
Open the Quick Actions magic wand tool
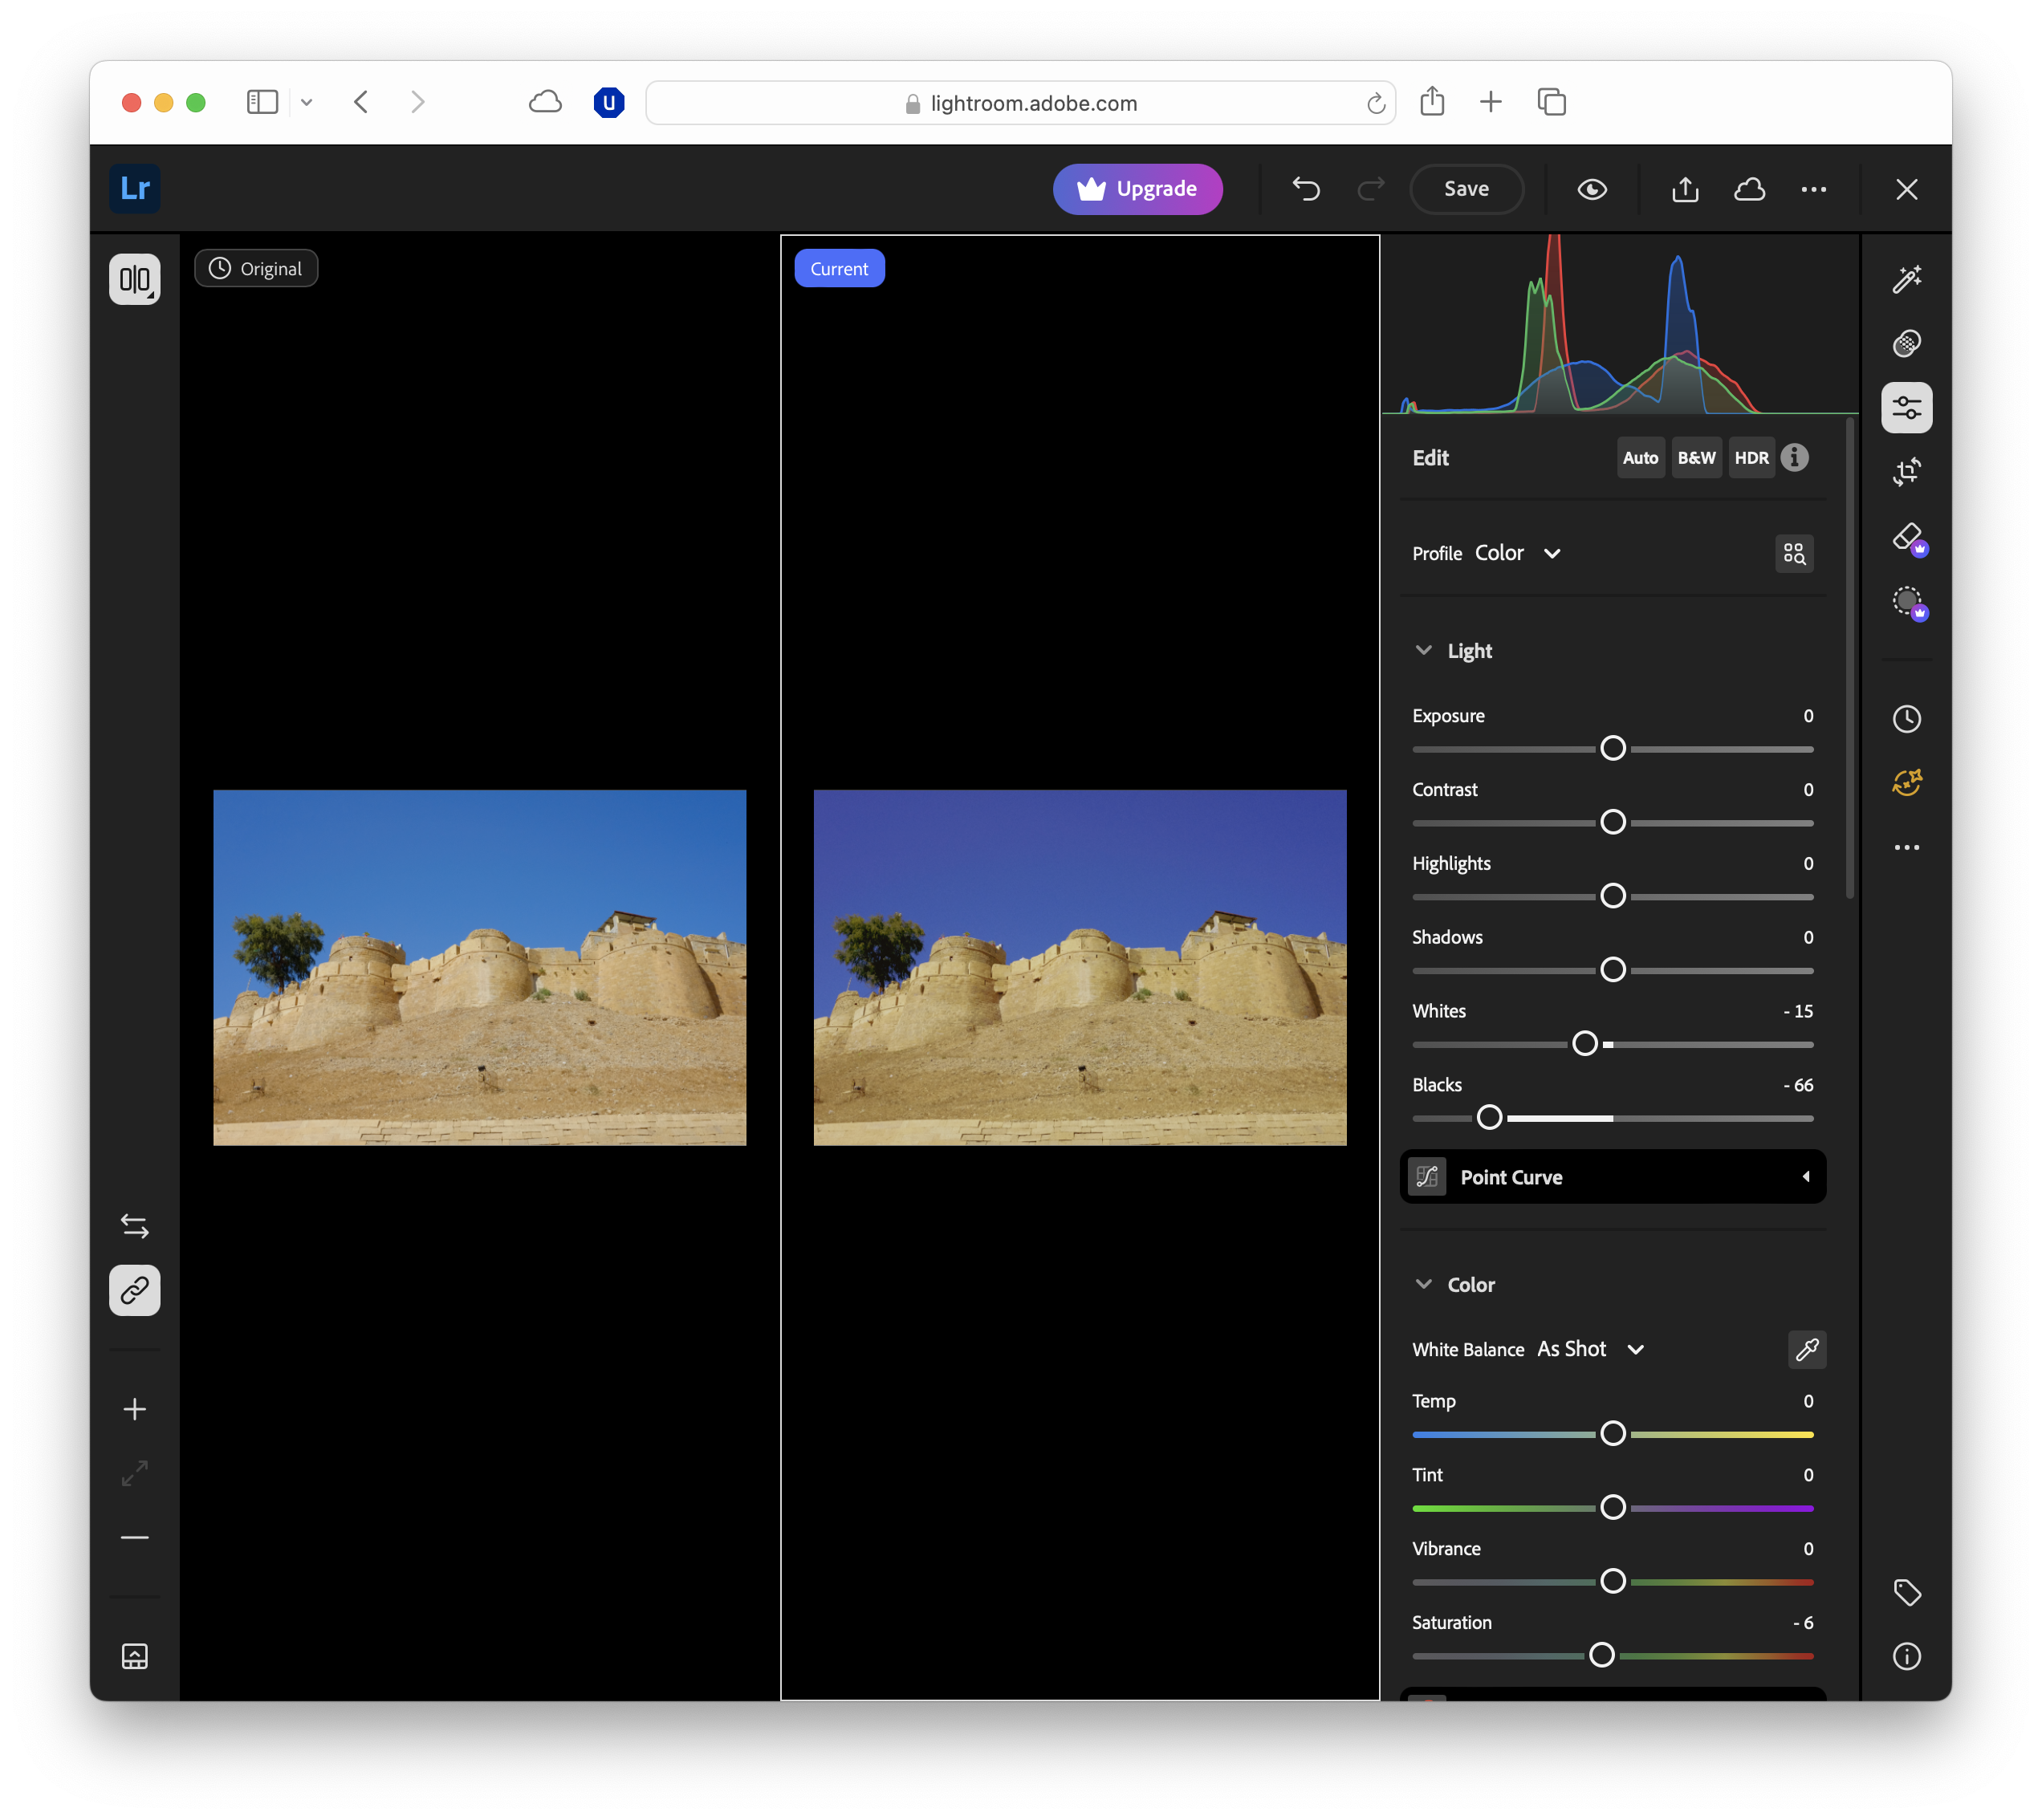tap(1906, 279)
